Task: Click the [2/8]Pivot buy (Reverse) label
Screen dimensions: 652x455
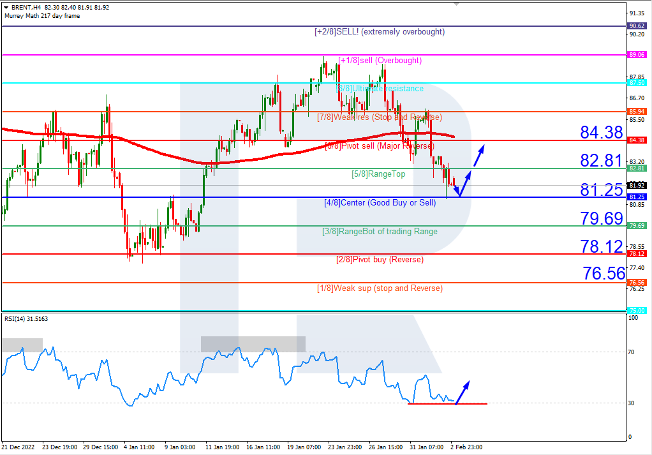Action: point(380,260)
